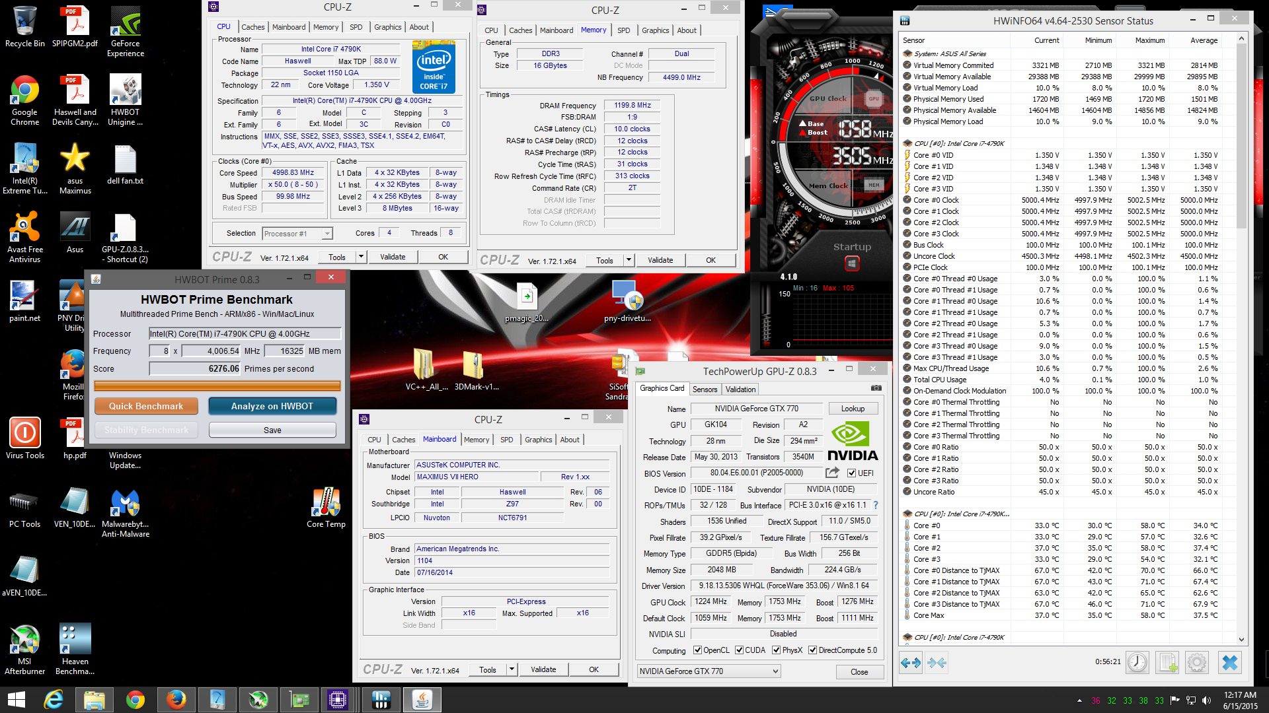Open the Recycle Bin desktop icon
Viewport: 1269px width, 713px height.
click(25, 28)
